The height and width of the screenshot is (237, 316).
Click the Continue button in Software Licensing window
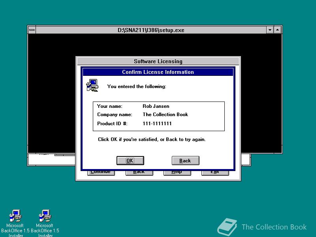click(101, 173)
